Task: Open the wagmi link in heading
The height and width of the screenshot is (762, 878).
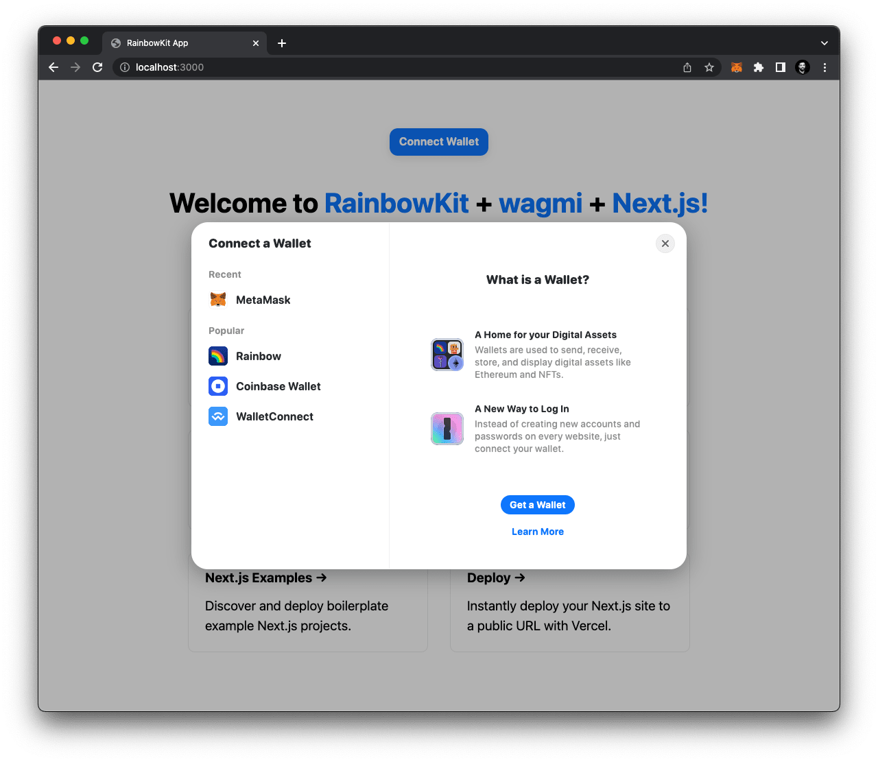Action: 541,203
